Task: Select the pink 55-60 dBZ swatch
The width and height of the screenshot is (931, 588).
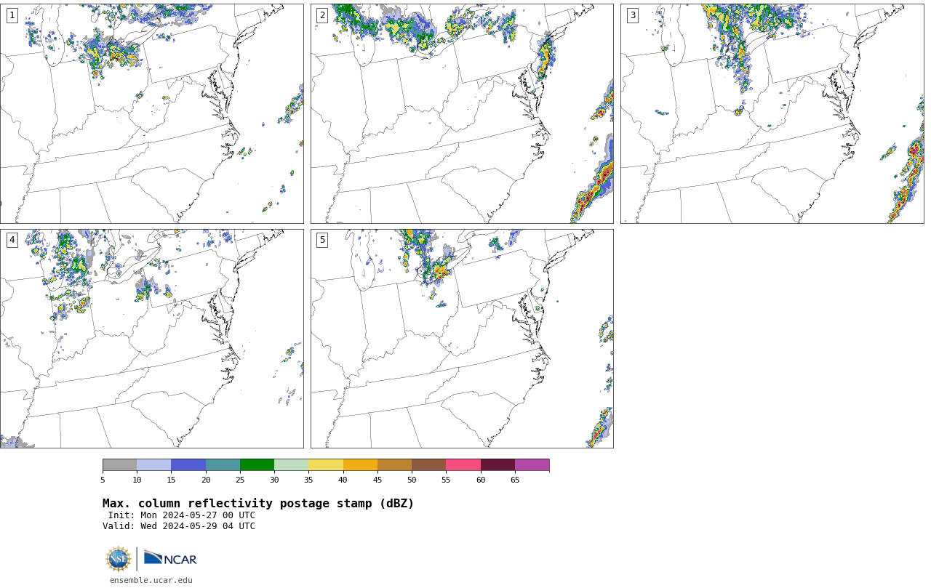Action: 463,465
